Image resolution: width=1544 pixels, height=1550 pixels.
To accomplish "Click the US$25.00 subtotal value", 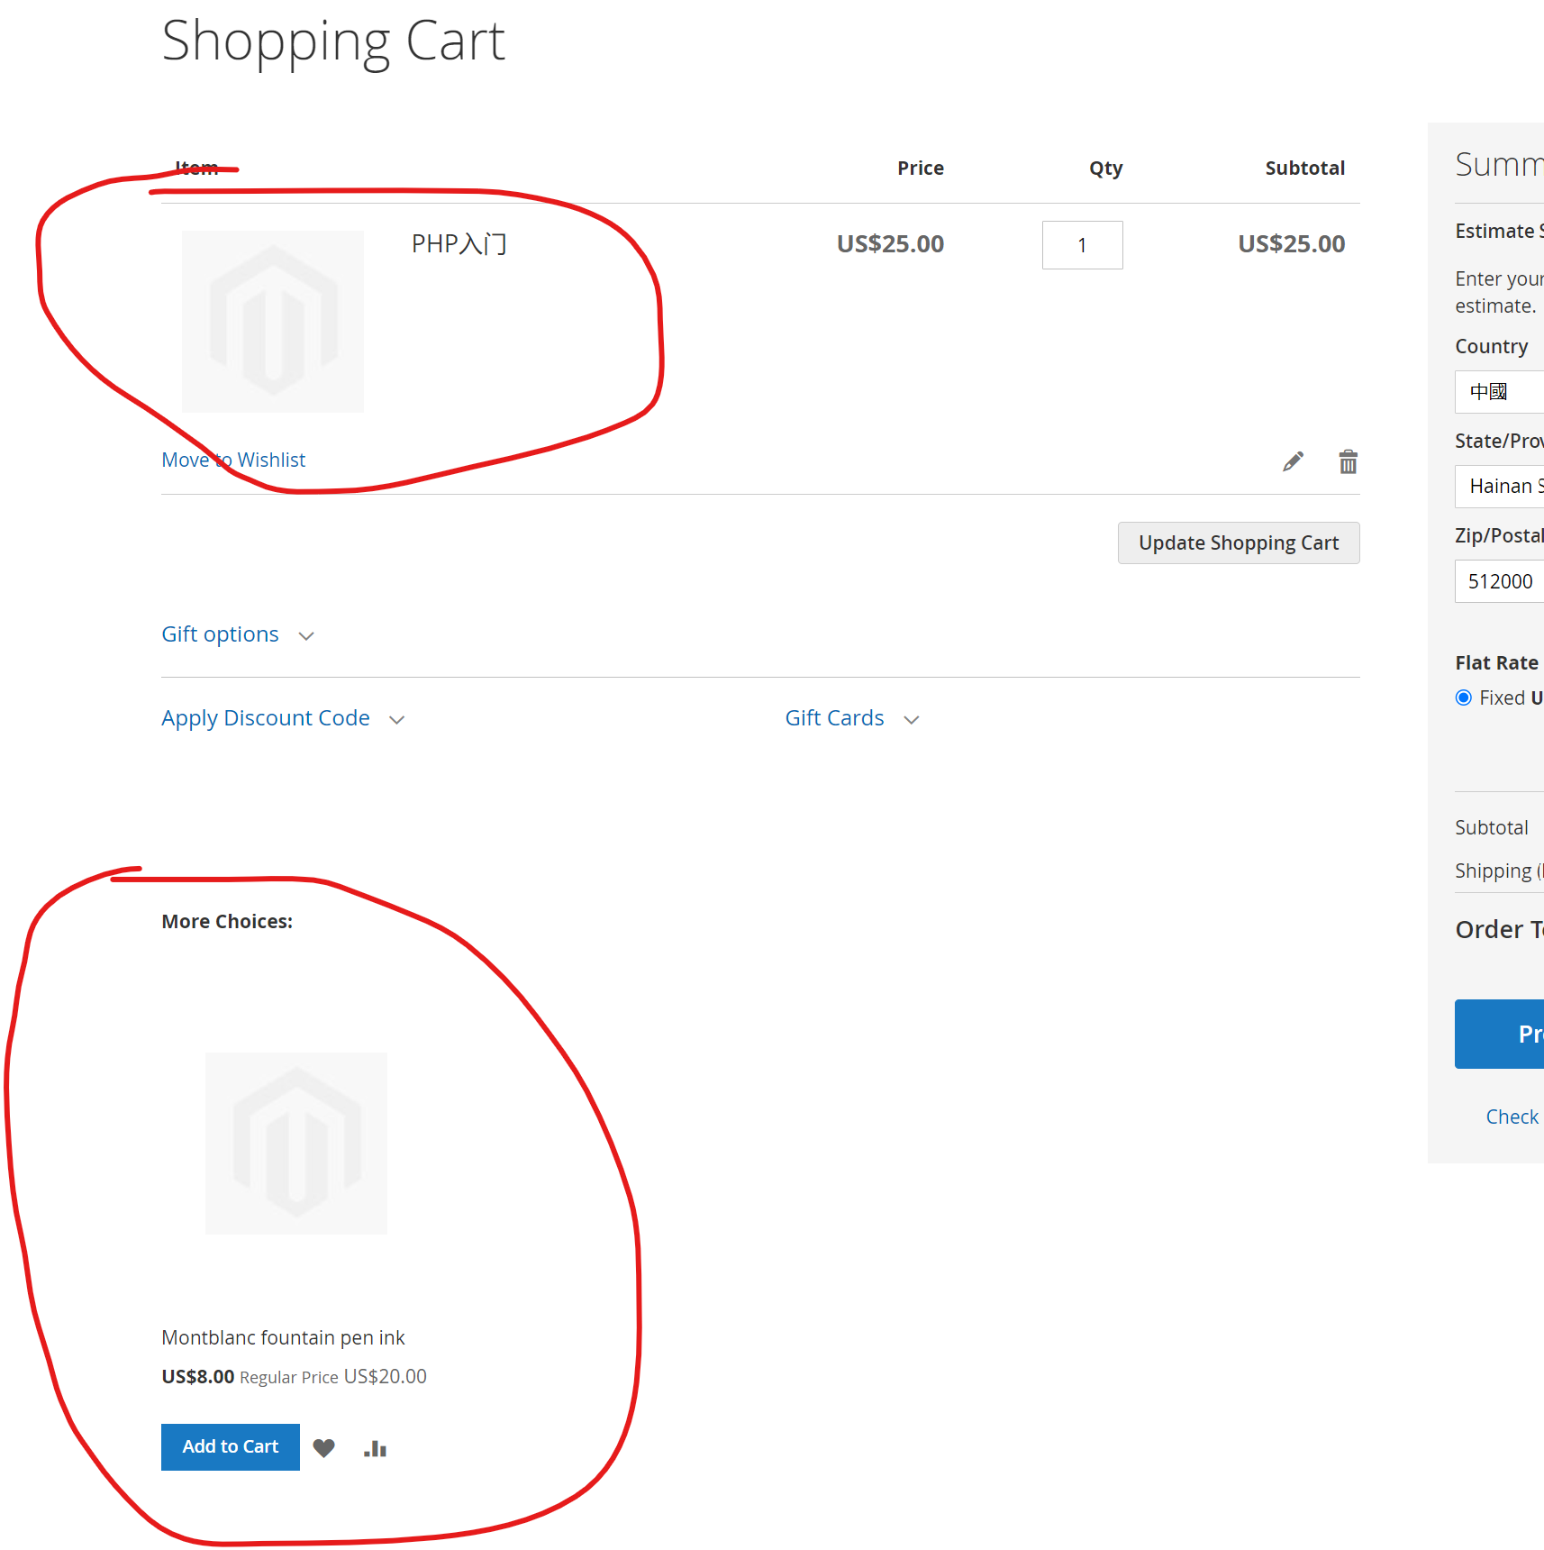I will coord(1291,244).
